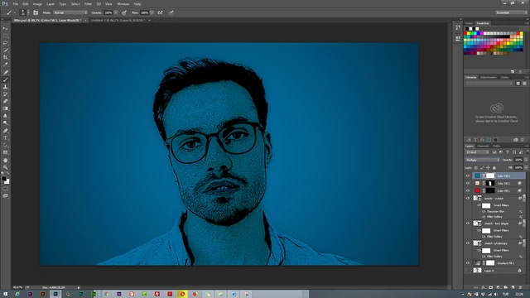The width and height of the screenshot is (530, 298).
Task: Open the layer Fill slider dropdown
Action: coord(526,167)
